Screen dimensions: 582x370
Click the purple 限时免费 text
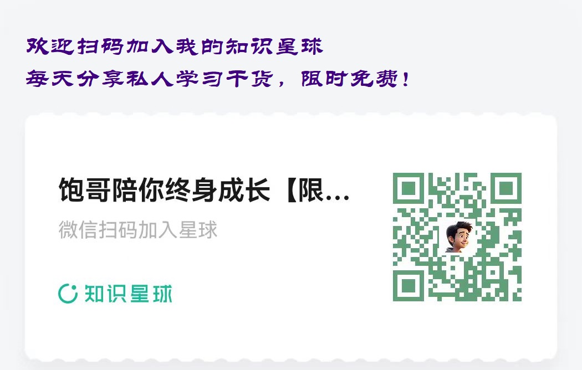349,79
